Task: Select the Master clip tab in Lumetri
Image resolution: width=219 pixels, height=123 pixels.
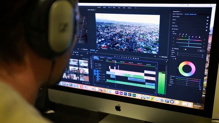Action: pyautogui.click(x=178, y=14)
